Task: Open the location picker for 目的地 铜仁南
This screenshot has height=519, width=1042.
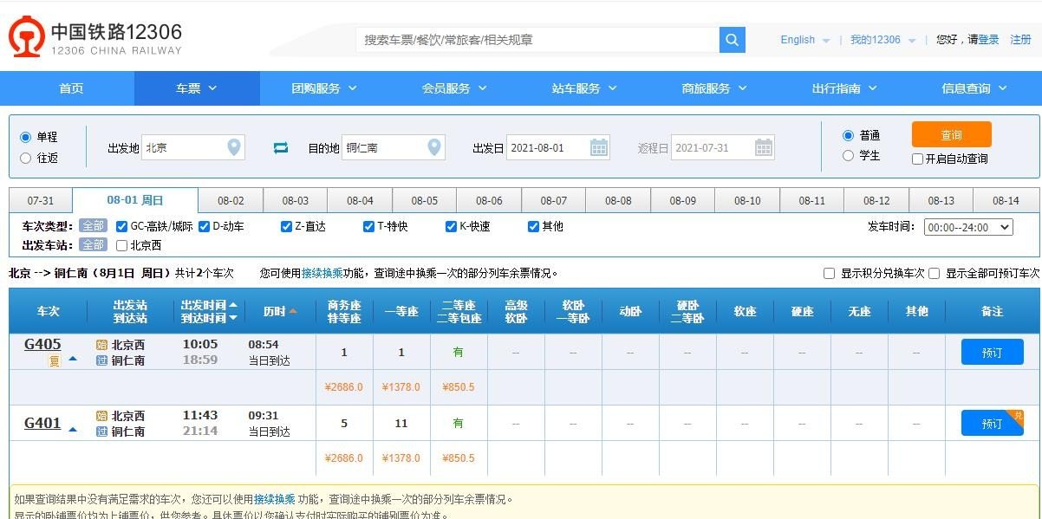Action: tap(433, 147)
